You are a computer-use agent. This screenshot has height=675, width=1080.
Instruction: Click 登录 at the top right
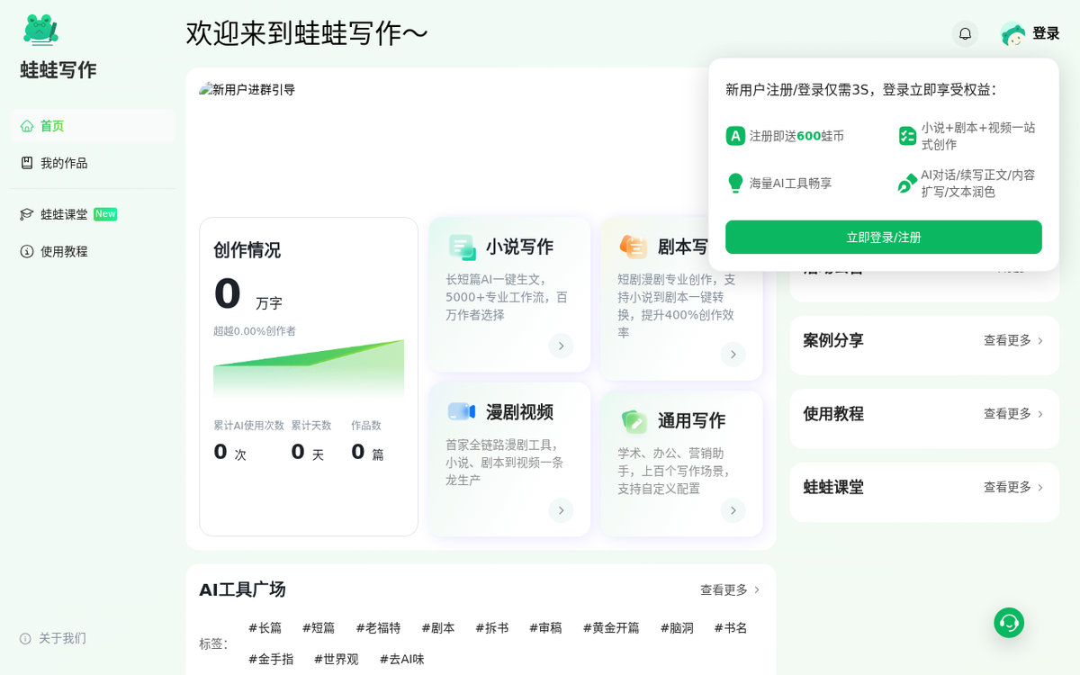[x=1047, y=33]
